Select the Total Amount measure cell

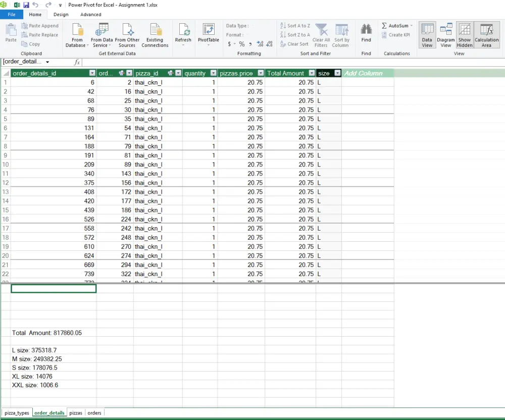coord(54,333)
